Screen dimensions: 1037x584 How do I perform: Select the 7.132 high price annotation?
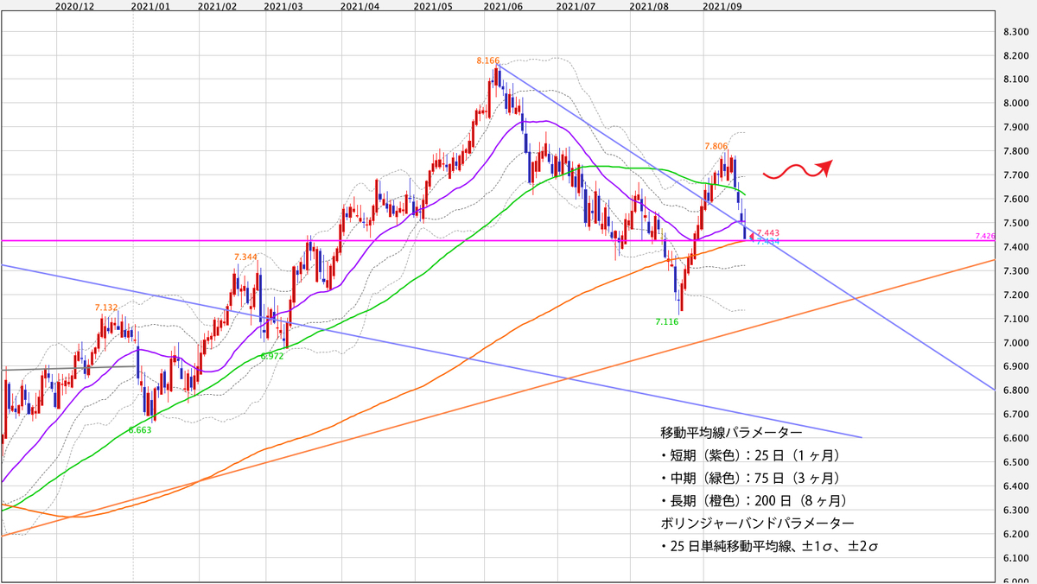pyautogui.click(x=107, y=307)
